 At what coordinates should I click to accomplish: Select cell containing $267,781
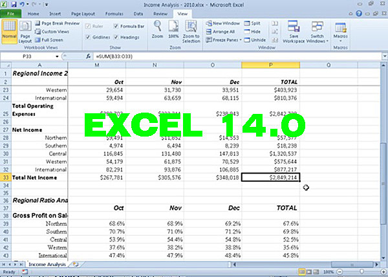pos(97,177)
